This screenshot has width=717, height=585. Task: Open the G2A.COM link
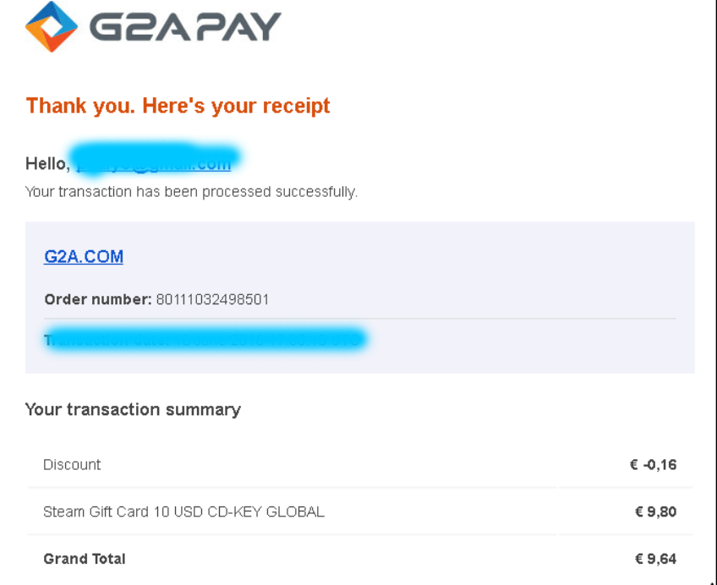pyautogui.click(x=84, y=256)
